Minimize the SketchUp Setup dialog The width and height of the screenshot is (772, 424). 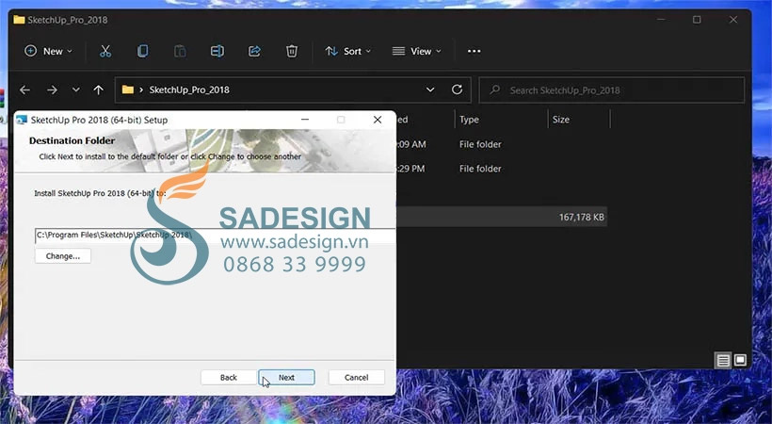click(305, 120)
